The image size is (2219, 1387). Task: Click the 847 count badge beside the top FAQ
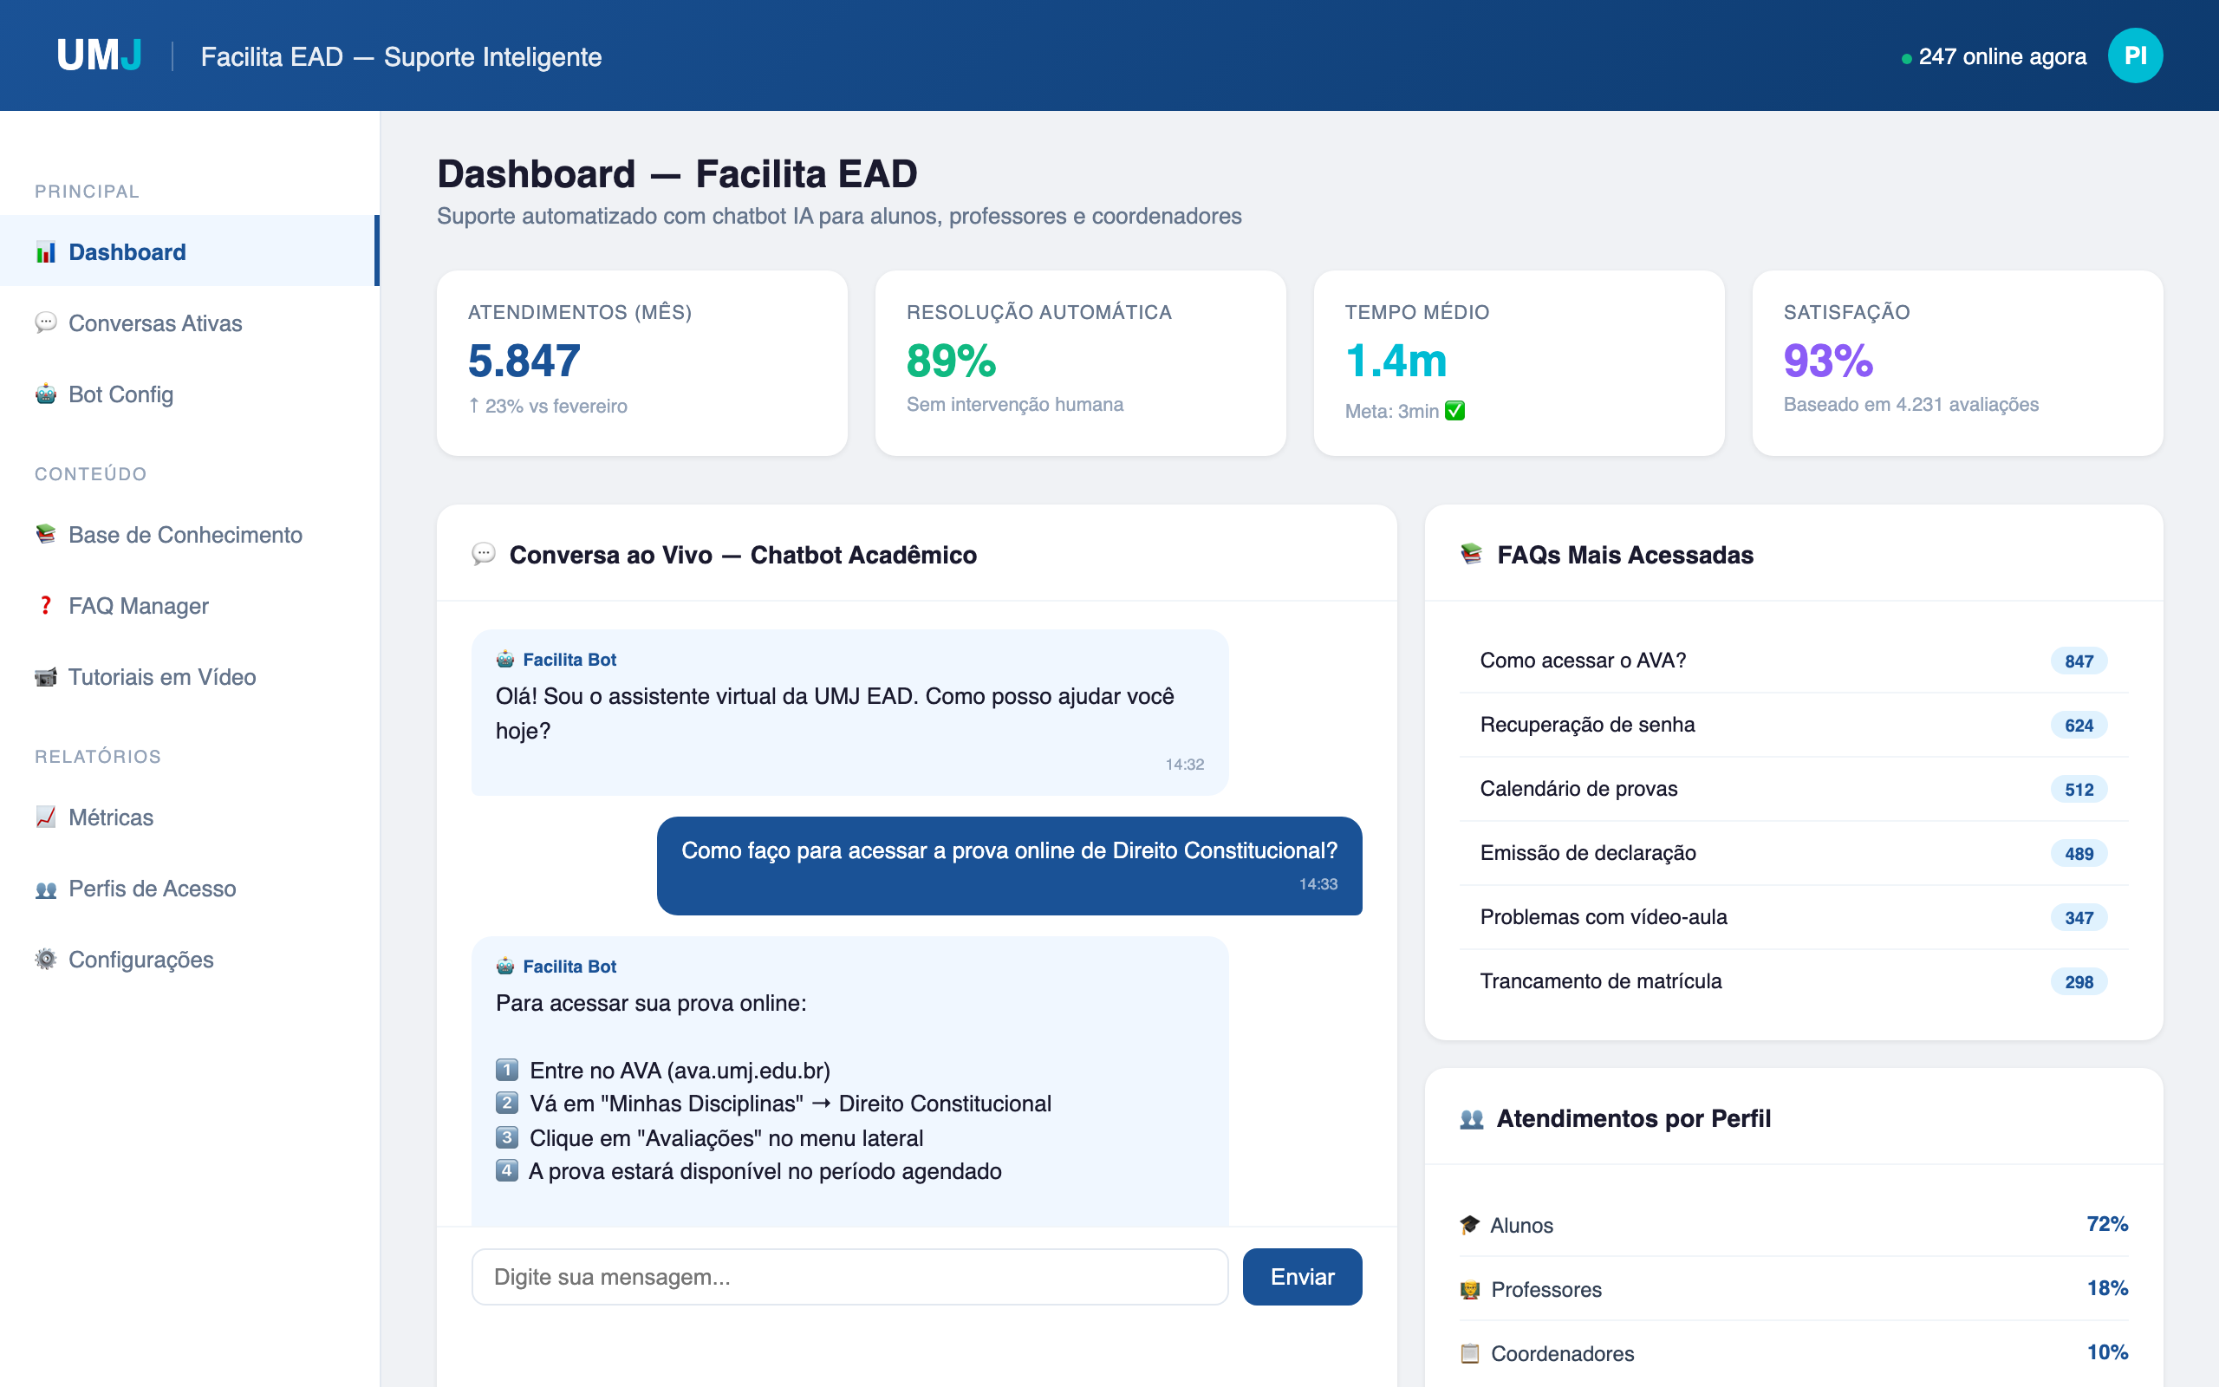tap(2079, 660)
